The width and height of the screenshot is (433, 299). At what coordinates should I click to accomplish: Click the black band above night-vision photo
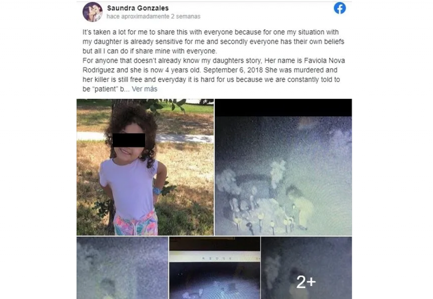pos(283,108)
